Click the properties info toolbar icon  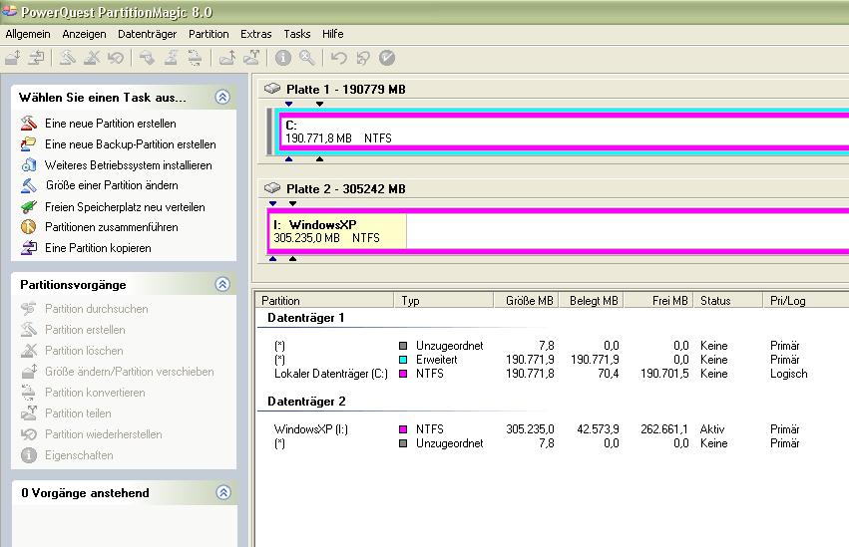coord(282,58)
